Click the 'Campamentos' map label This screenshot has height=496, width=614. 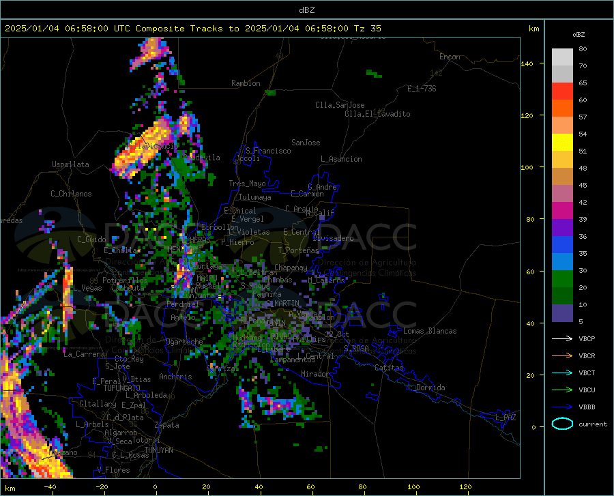(x=293, y=360)
